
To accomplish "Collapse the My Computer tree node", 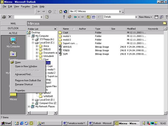I will [x=29, y=36].
